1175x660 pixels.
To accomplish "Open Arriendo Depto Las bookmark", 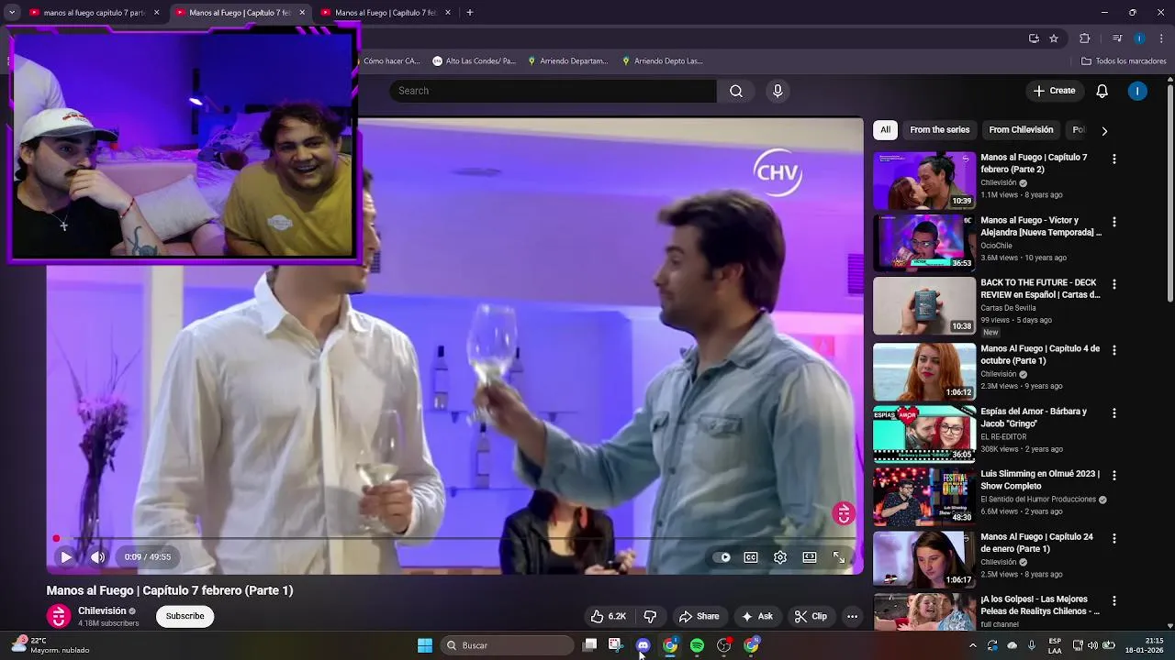I will (662, 61).
